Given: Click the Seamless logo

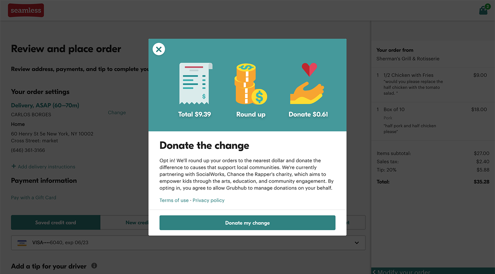Looking at the screenshot, I should pyautogui.click(x=26, y=10).
